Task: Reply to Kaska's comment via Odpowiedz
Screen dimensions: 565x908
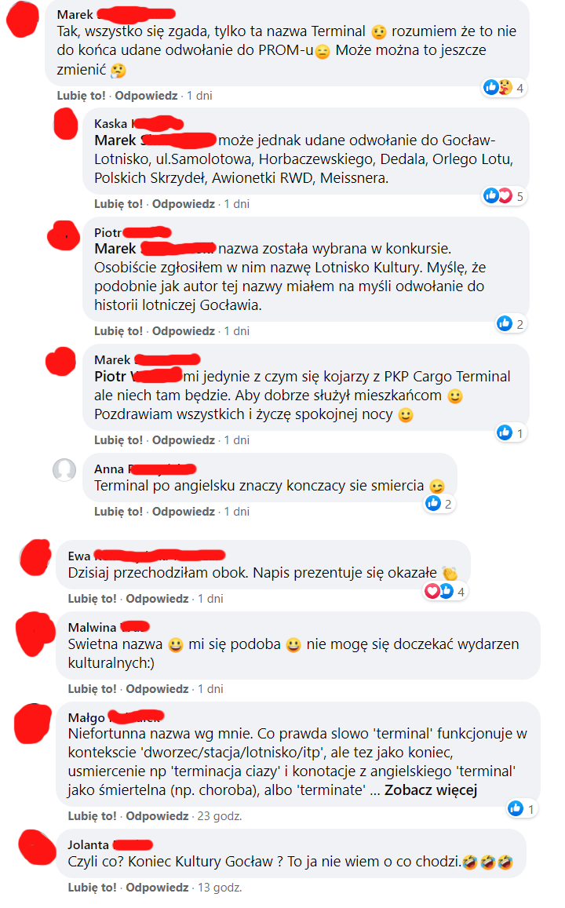Action: pyautogui.click(x=184, y=204)
